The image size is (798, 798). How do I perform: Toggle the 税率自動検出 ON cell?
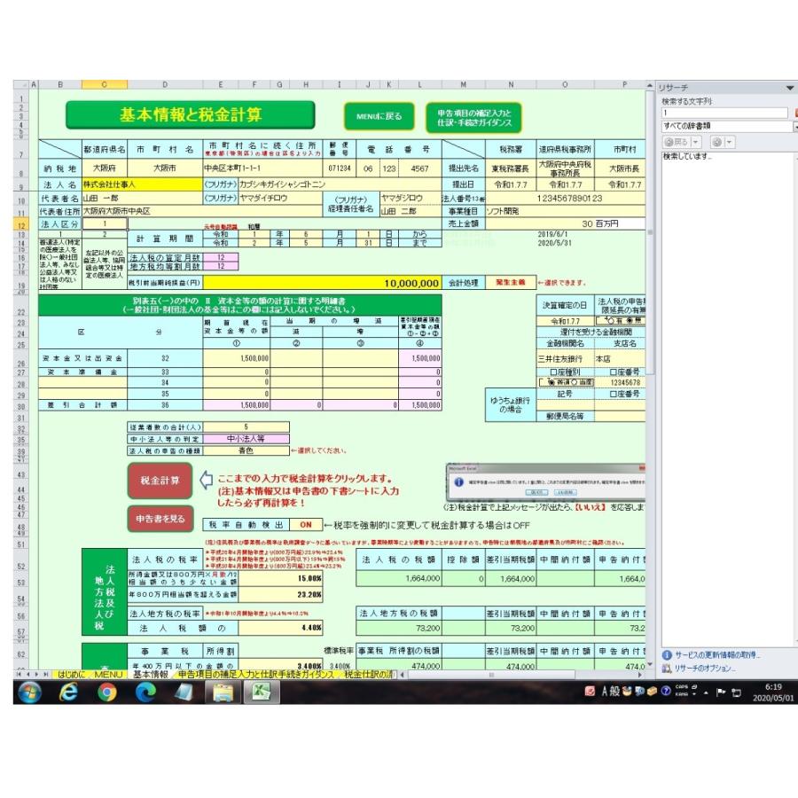tap(303, 525)
